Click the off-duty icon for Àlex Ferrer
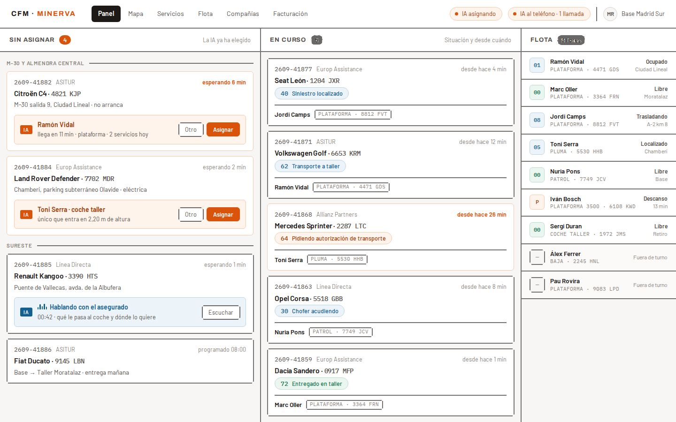This screenshot has width=676, height=422. click(537, 257)
